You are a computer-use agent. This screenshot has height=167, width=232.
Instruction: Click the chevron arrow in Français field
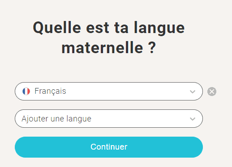click(x=193, y=92)
